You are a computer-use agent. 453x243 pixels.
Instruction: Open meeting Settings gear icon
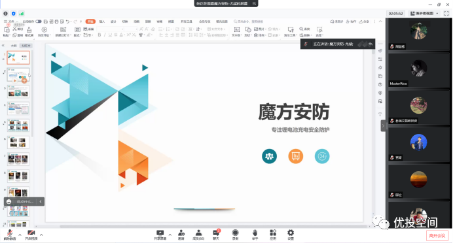291,235
